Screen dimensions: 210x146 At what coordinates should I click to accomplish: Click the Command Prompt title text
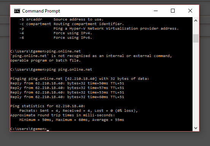tap(41, 11)
